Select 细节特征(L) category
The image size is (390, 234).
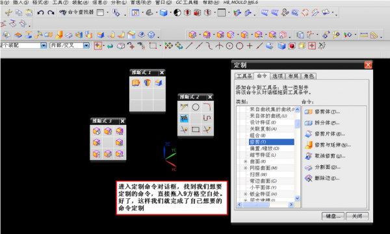point(263,155)
